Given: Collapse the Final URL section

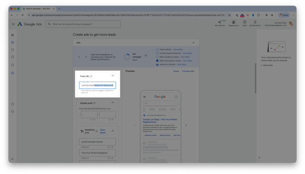Looking at the screenshot, I should click(x=113, y=76).
